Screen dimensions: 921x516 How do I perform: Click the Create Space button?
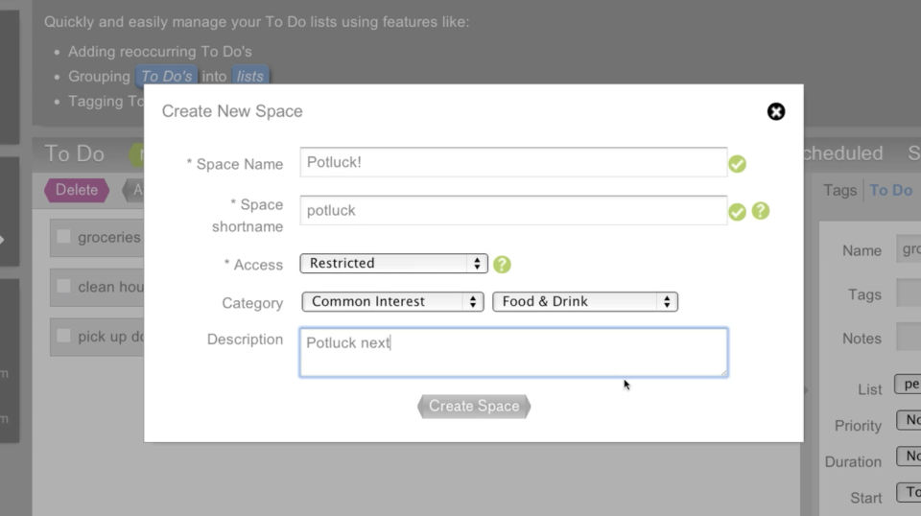point(474,406)
